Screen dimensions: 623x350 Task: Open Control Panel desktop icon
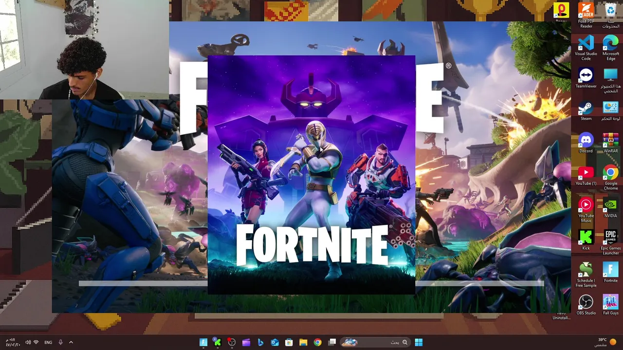(x=611, y=111)
